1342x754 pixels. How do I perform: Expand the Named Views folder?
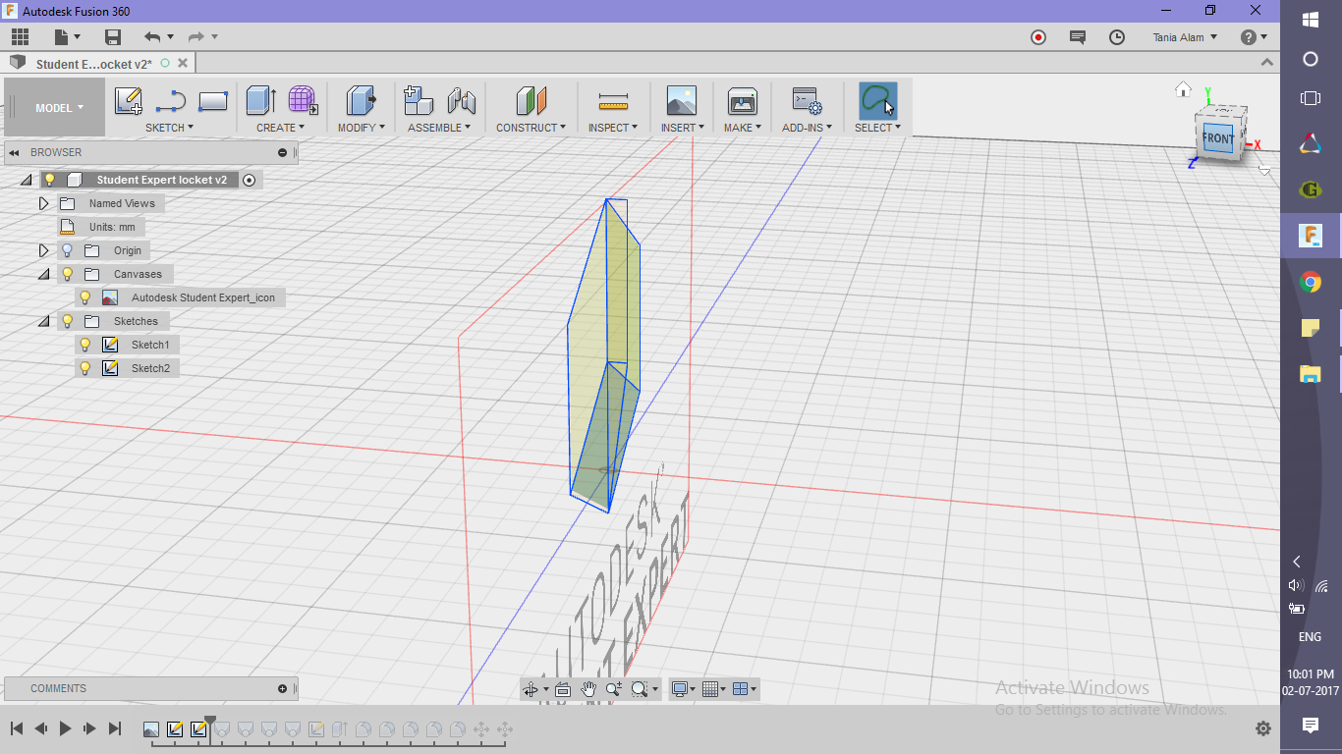[x=43, y=203]
